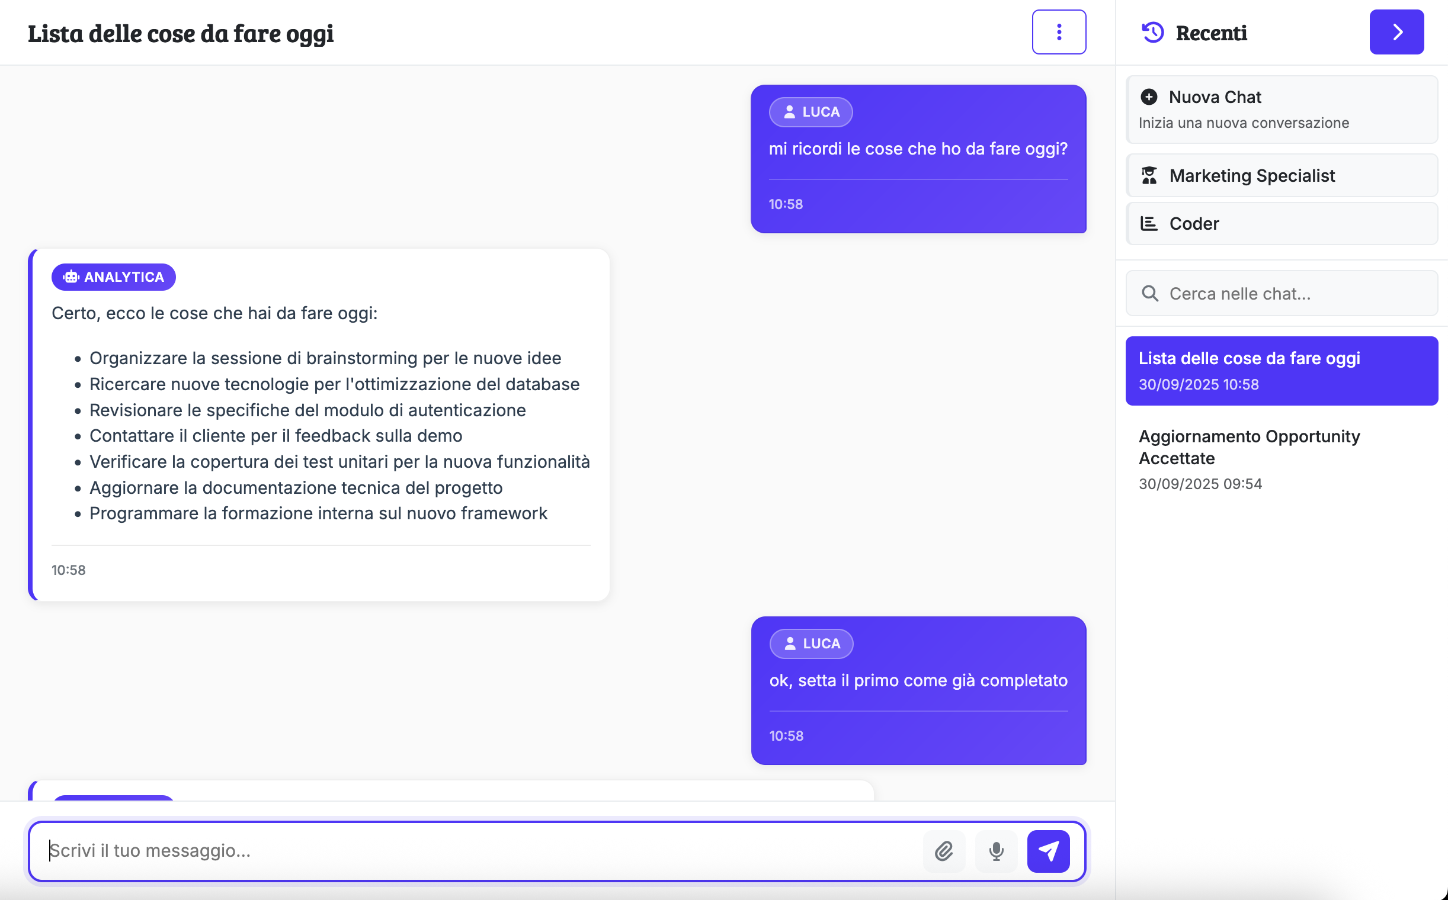Start a Nuova Chat conversation
Screen dimensions: 1448x900
(1280, 110)
